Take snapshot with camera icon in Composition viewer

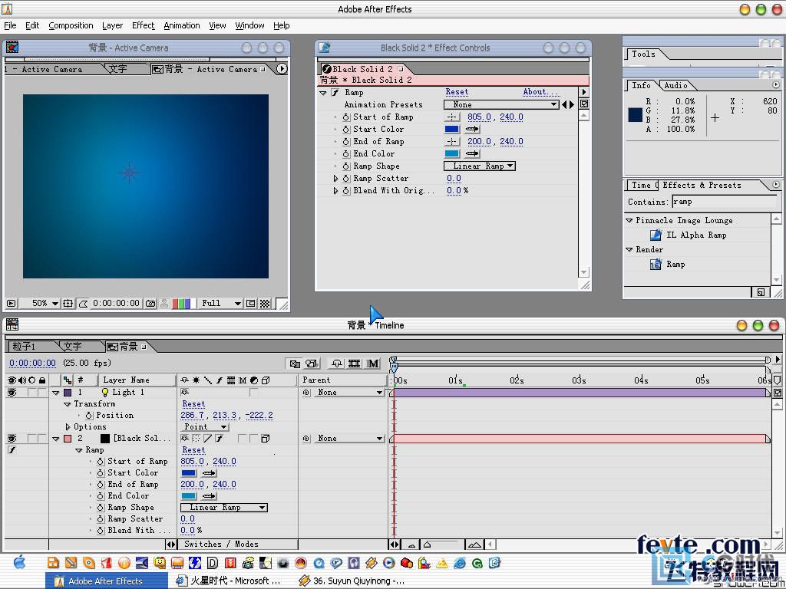click(150, 303)
